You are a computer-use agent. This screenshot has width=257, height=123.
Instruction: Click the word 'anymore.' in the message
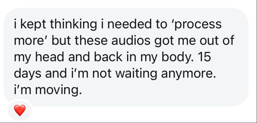188,74
